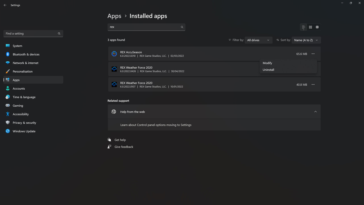Click the 40.8 MB size value
Image resolution: width=364 pixels, height=205 pixels.
302,85
